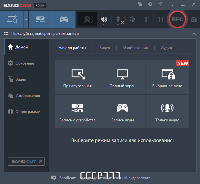Switch to the Аудио tab
Screen dimensions: 200x184
click(166, 48)
